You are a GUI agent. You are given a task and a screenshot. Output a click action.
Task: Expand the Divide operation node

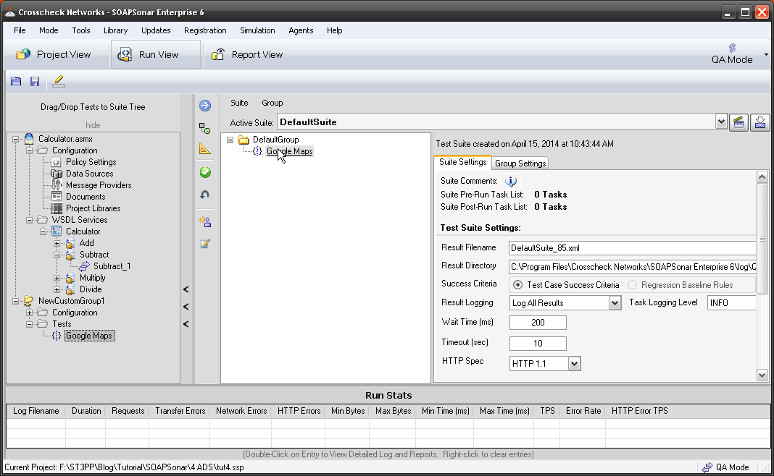click(57, 290)
